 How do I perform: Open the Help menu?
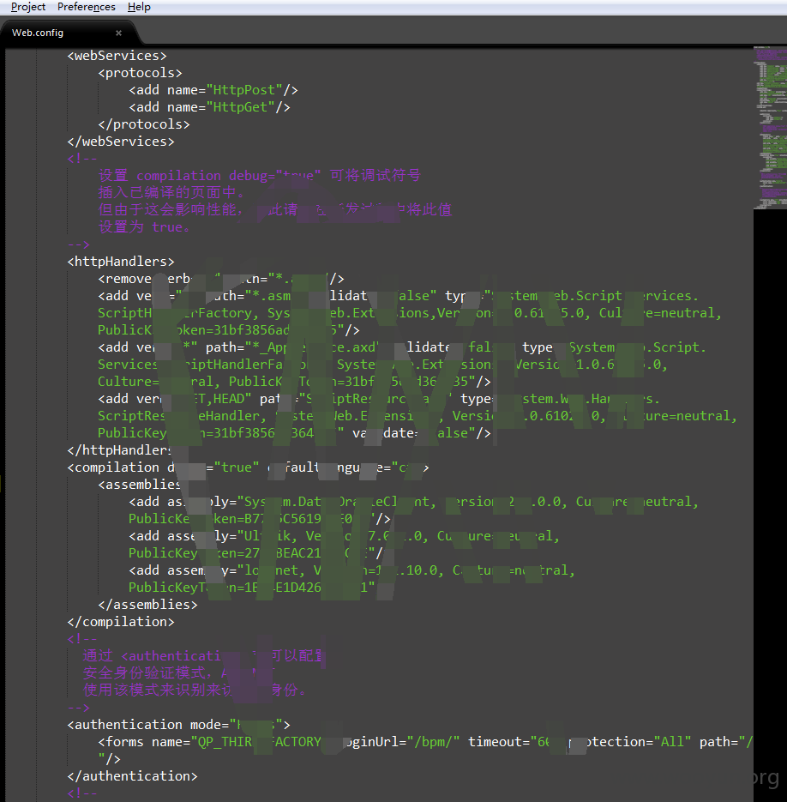139,7
